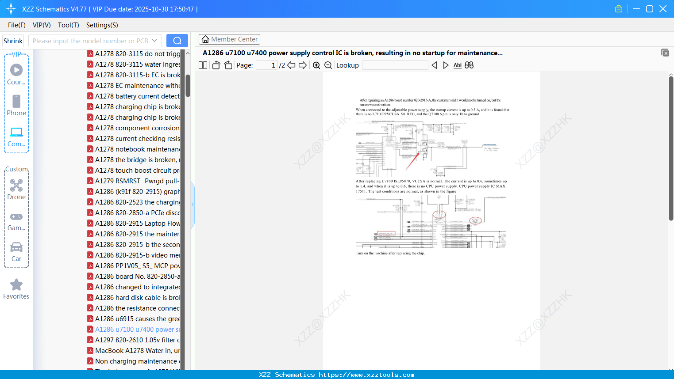
Task: Open 'A1286 820-2915 Laptop Flow' file
Action: click(133, 223)
